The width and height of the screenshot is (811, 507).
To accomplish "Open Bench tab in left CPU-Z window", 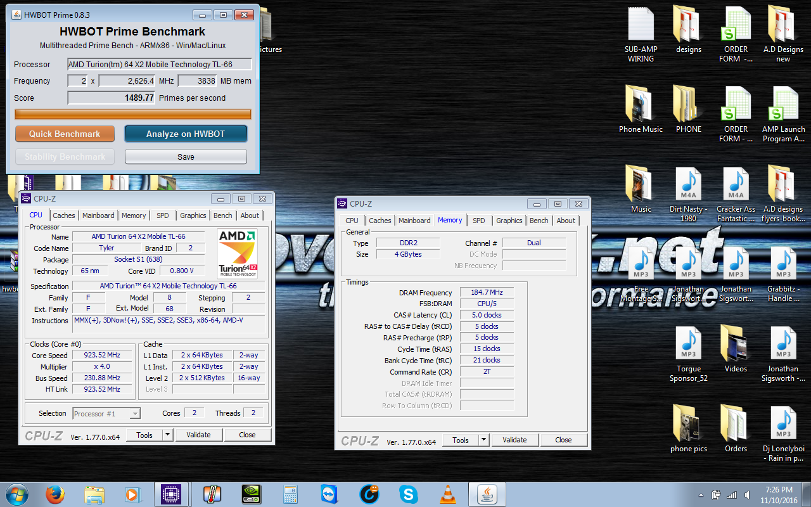I will pos(223,215).
